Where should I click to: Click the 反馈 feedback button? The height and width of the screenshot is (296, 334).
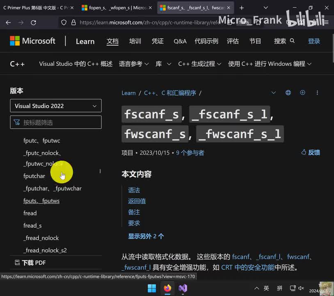point(311,153)
